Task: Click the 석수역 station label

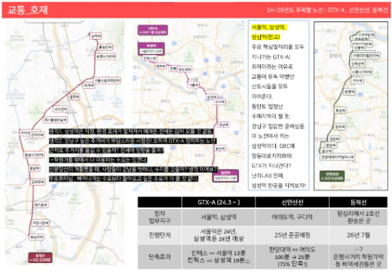Action: (x=357, y=81)
